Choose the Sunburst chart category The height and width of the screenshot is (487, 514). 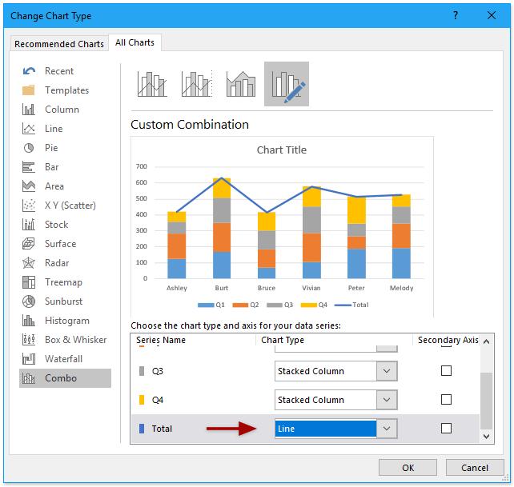(63, 301)
